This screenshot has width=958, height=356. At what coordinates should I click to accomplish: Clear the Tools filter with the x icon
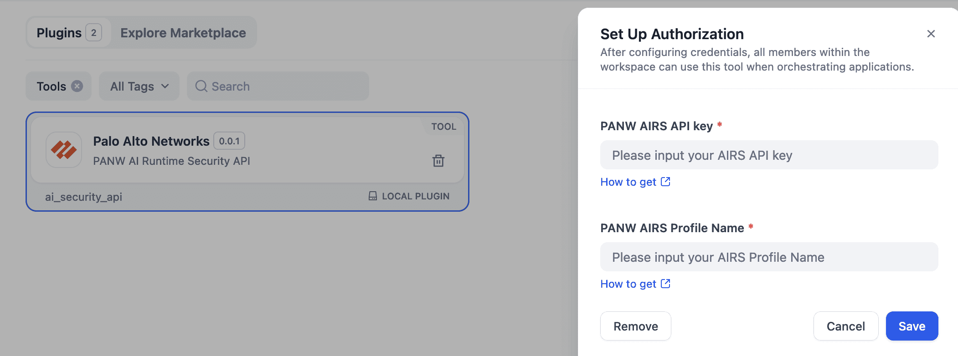coord(77,86)
